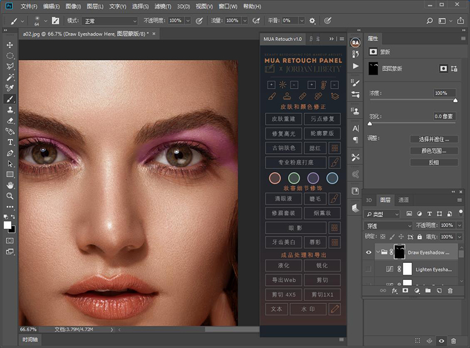Select the Brush tool in toolbox
Screen dimensions: 470x348
[x=10, y=99]
